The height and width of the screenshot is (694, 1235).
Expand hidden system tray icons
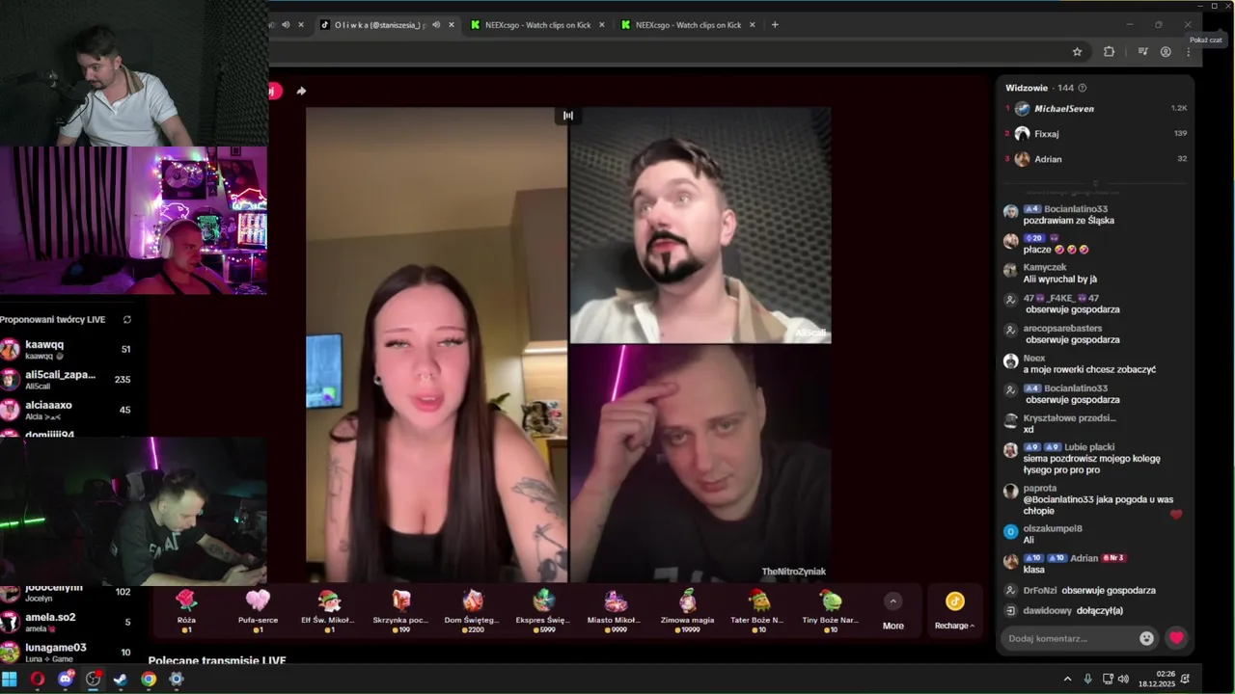tap(1068, 679)
